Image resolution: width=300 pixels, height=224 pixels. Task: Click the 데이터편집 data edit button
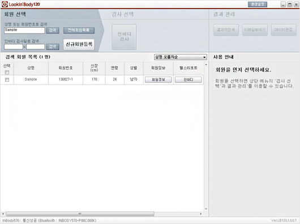[x=284, y=29]
